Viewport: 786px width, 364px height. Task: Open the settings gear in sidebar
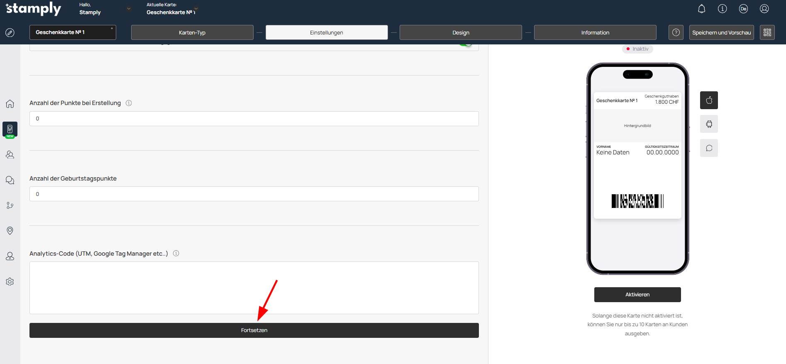(10, 282)
